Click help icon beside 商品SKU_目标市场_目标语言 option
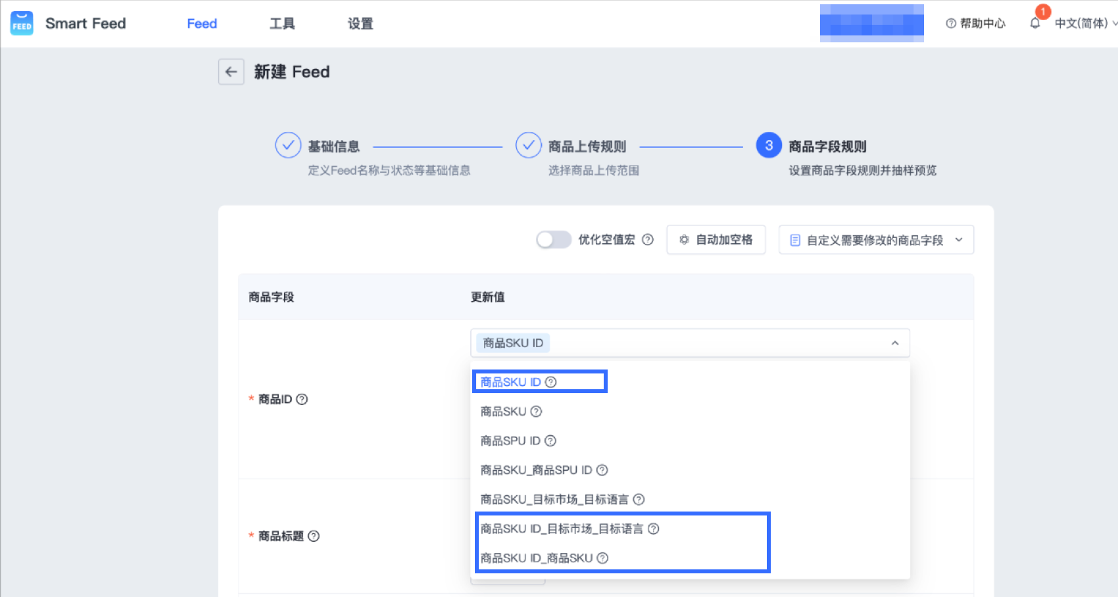The width and height of the screenshot is (1118, 597). [639, 500]
